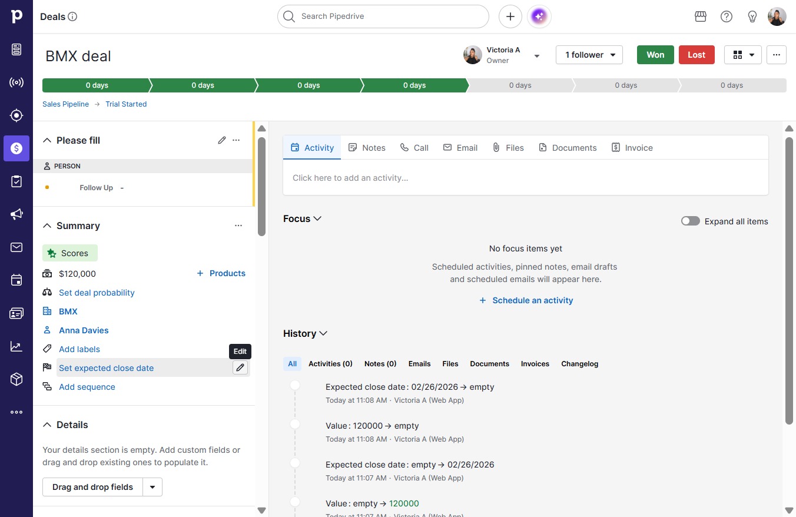
Task: Open Deals dollar icon in sidebar
Action: pyautogui.click(x=16, y=148)
